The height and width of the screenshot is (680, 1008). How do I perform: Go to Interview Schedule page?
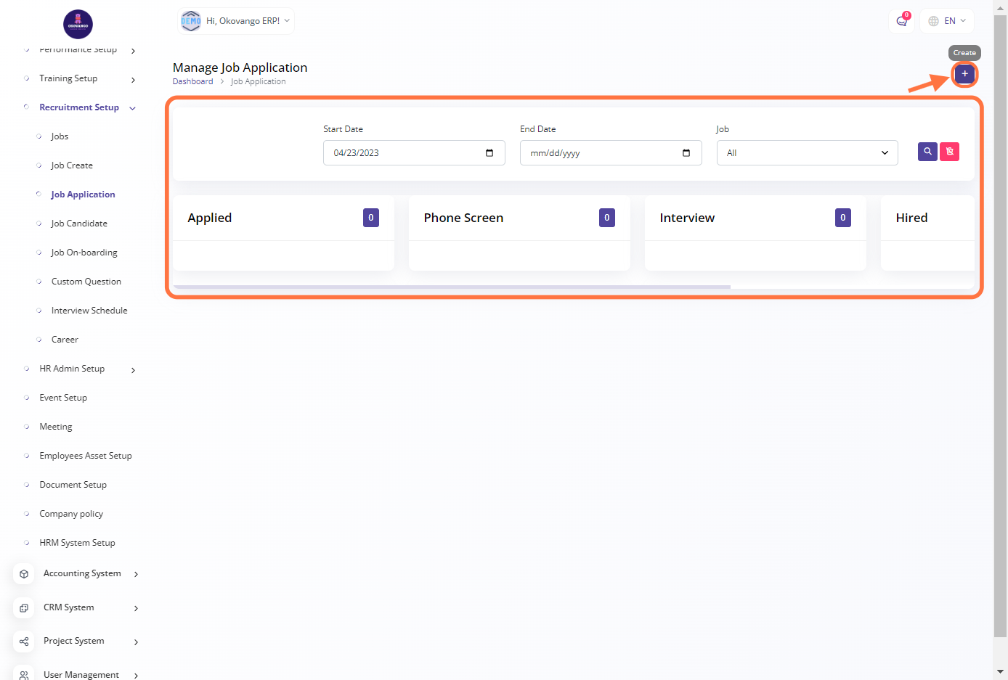click(89, 311)
